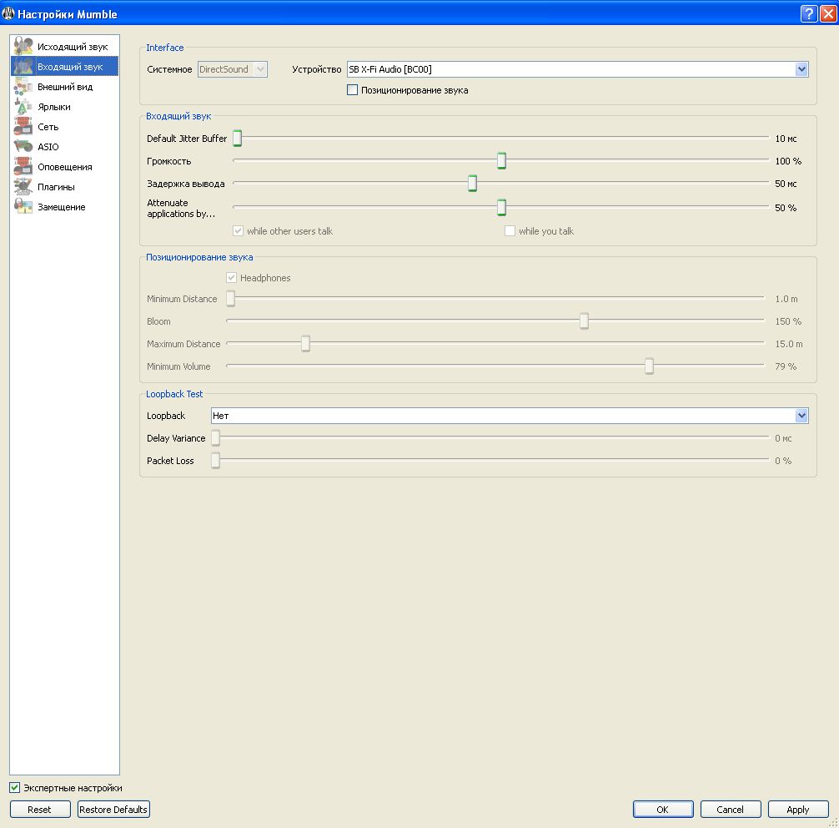Uncheck Экспертные настройки checkbox
839x828 pixels.
coord(15,788)
